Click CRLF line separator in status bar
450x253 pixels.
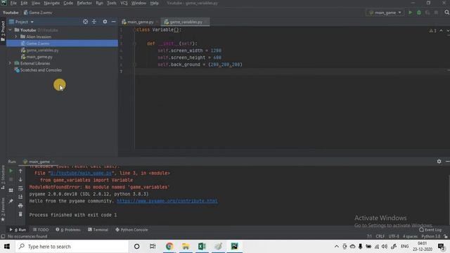(380, 236)
